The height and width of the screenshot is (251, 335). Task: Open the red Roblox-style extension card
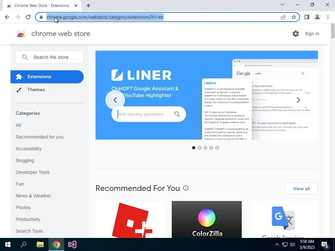pyautogui.click(x=130, y=219)
